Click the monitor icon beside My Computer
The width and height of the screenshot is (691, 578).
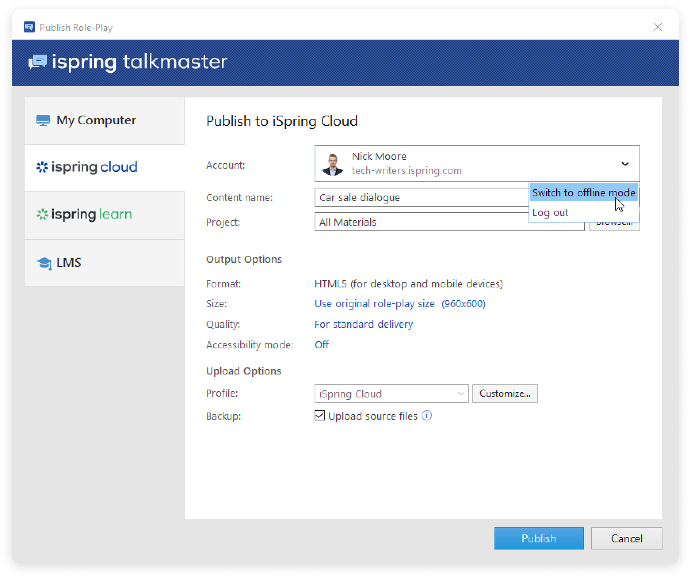click(x=43, y=120)
